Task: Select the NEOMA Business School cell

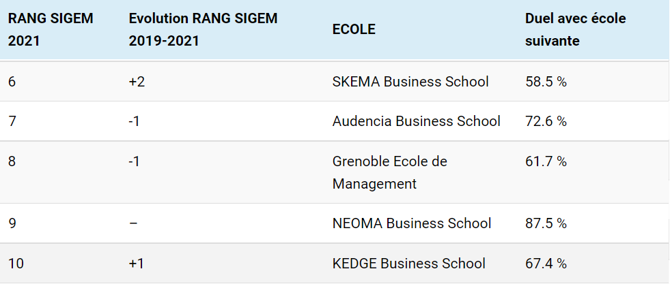Action: pos(411,223)
